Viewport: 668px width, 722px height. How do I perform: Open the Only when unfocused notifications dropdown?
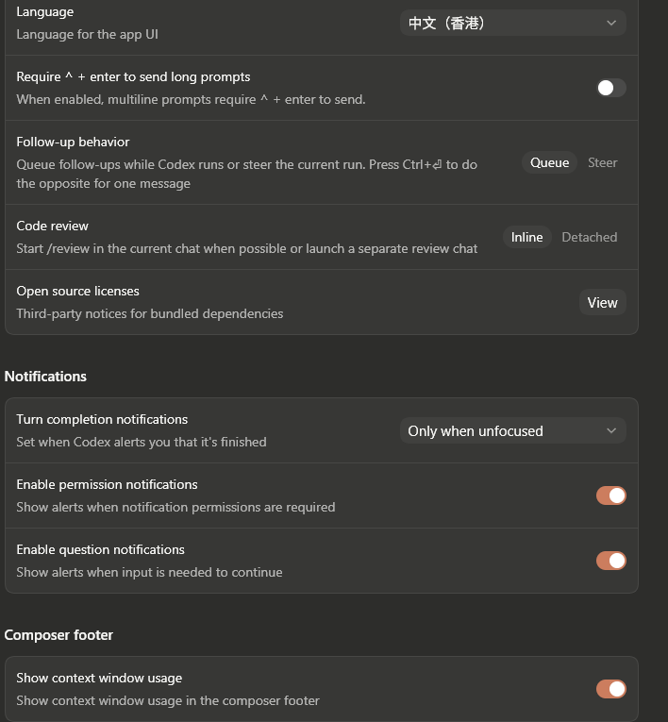coord(513,431)
